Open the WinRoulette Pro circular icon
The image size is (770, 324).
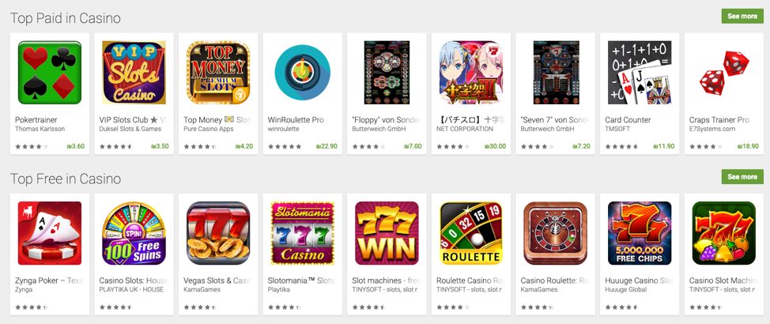point(303,73)
